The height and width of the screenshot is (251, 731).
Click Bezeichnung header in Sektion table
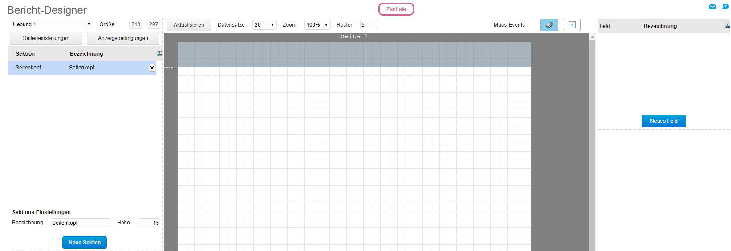point(86,54)
